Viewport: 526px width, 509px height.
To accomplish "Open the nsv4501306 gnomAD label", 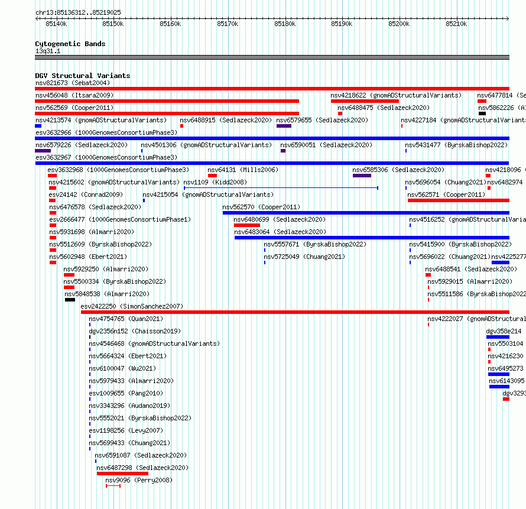I will (206, 145).
